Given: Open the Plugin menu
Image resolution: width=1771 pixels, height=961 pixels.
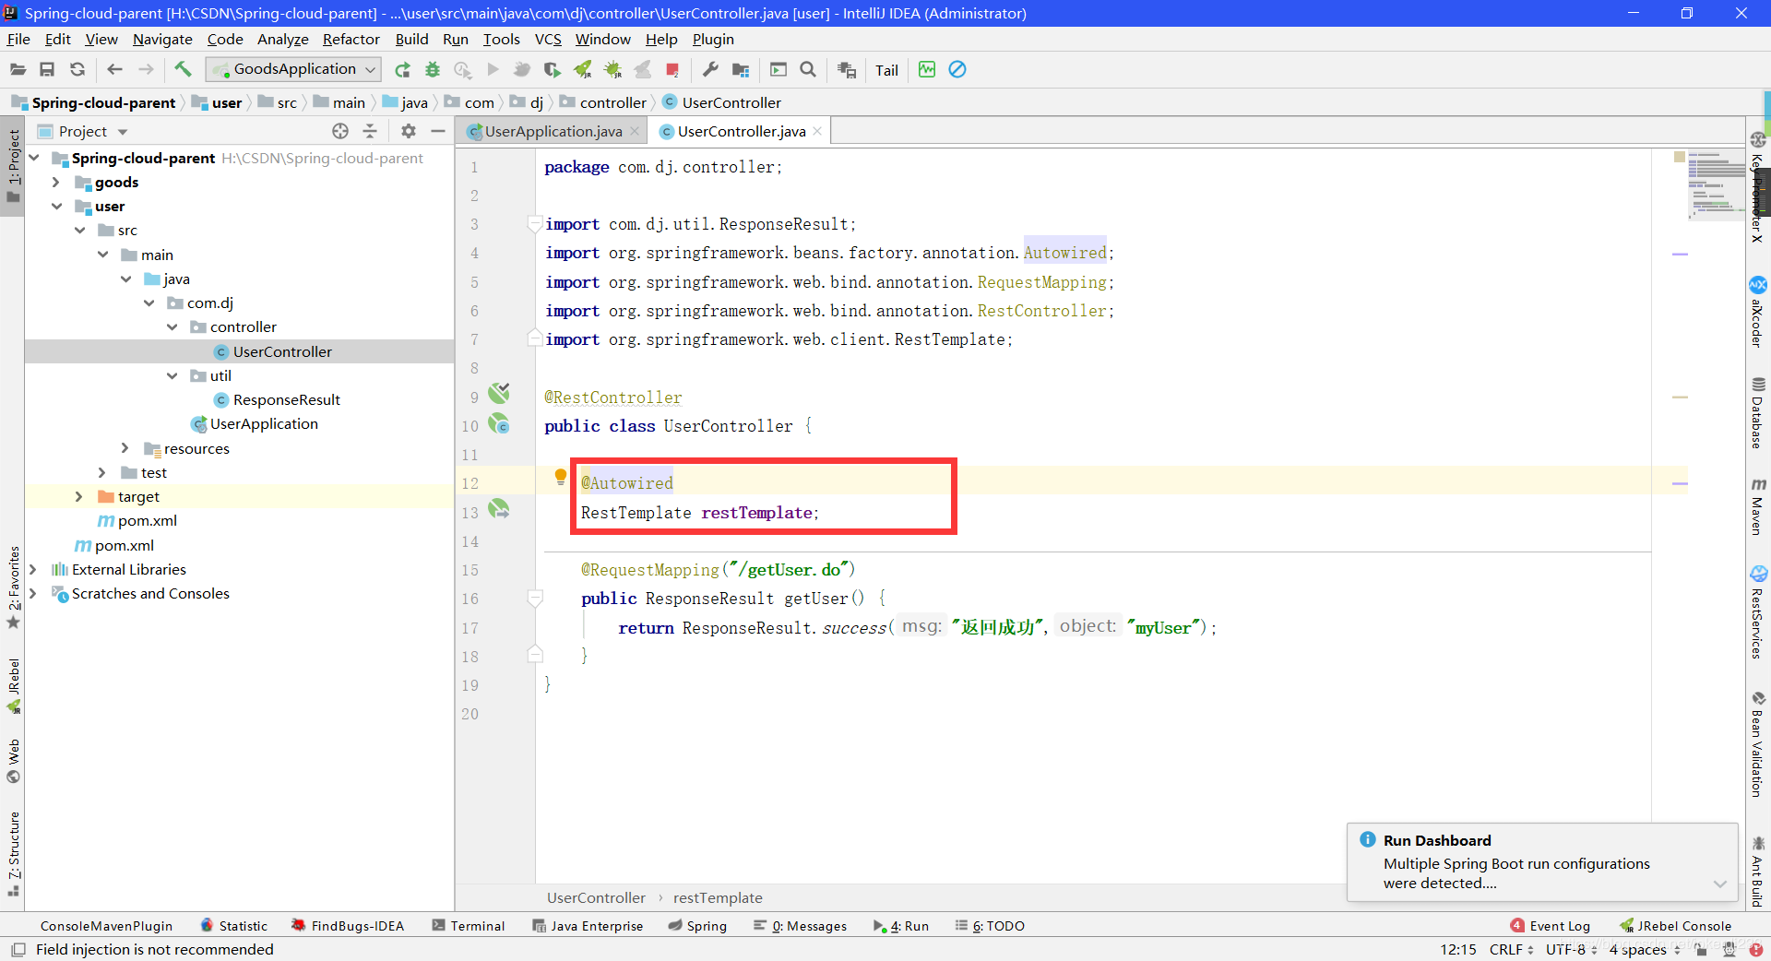Looking at the screenshot, I should pos(713,39).
